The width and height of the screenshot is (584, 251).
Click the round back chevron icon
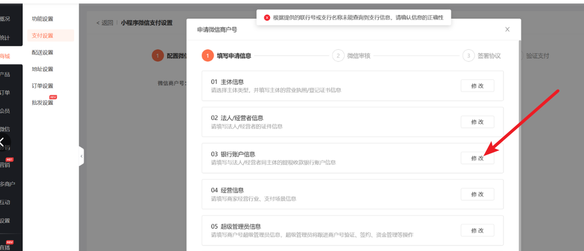pos(3,142)
